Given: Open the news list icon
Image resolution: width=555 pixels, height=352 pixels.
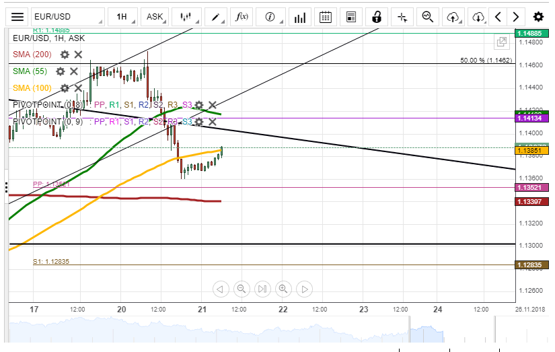Looking at the screenshot, I should point(351,17).
